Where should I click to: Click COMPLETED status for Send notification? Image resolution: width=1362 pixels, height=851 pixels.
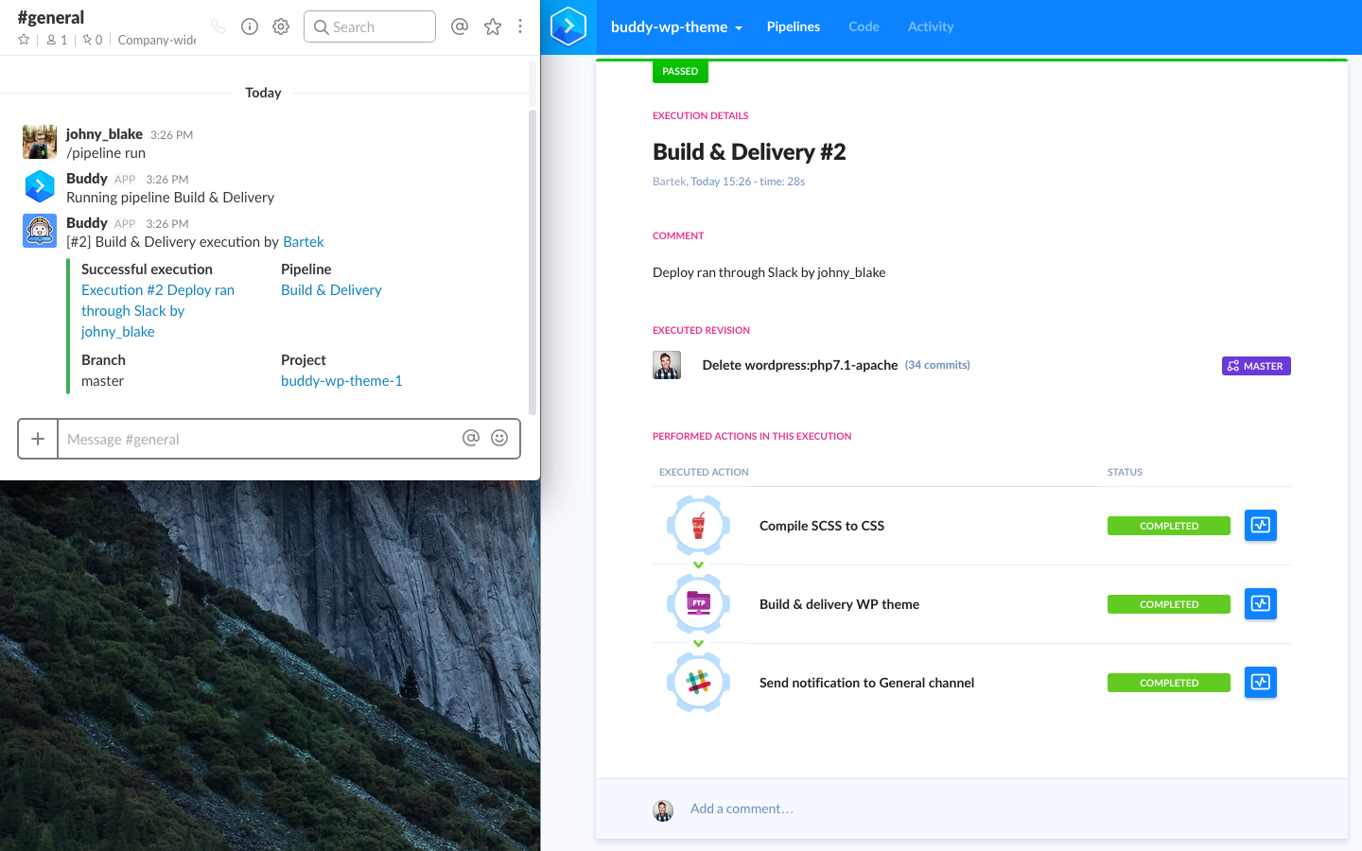click(x=1169, y=683)
